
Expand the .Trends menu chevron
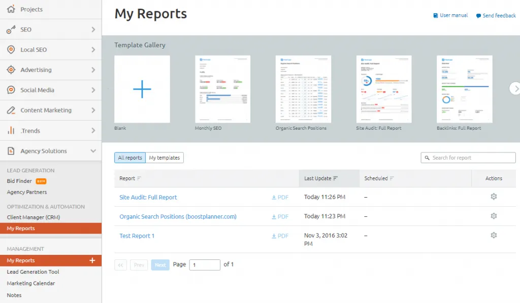pos(93,130)
